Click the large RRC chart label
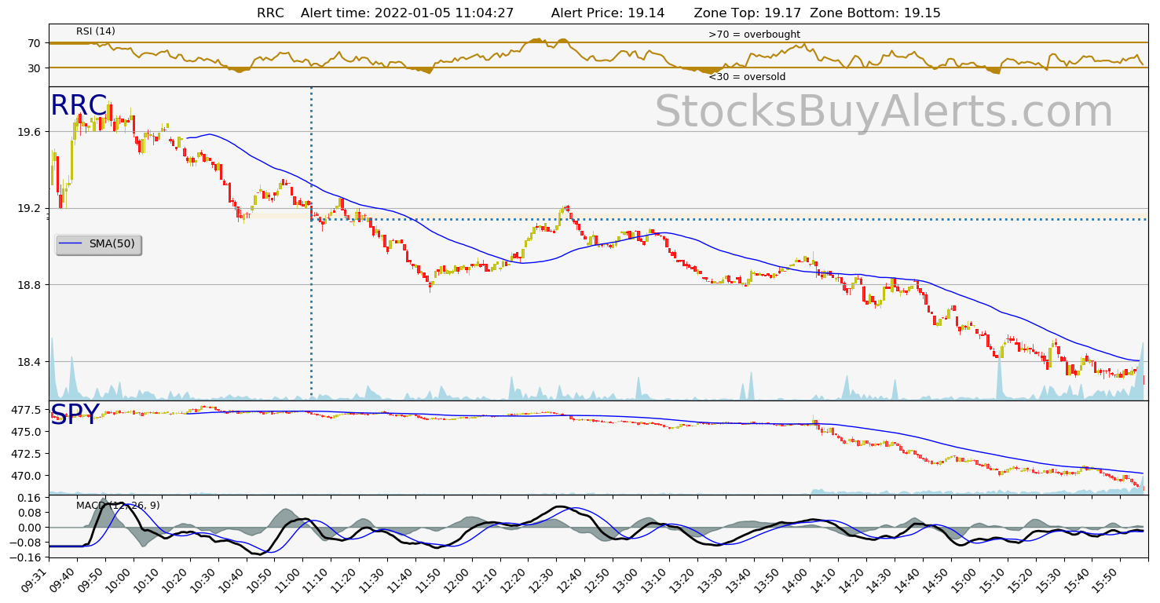The width and height of the screenshot is (1160, 603). [79, 106]
